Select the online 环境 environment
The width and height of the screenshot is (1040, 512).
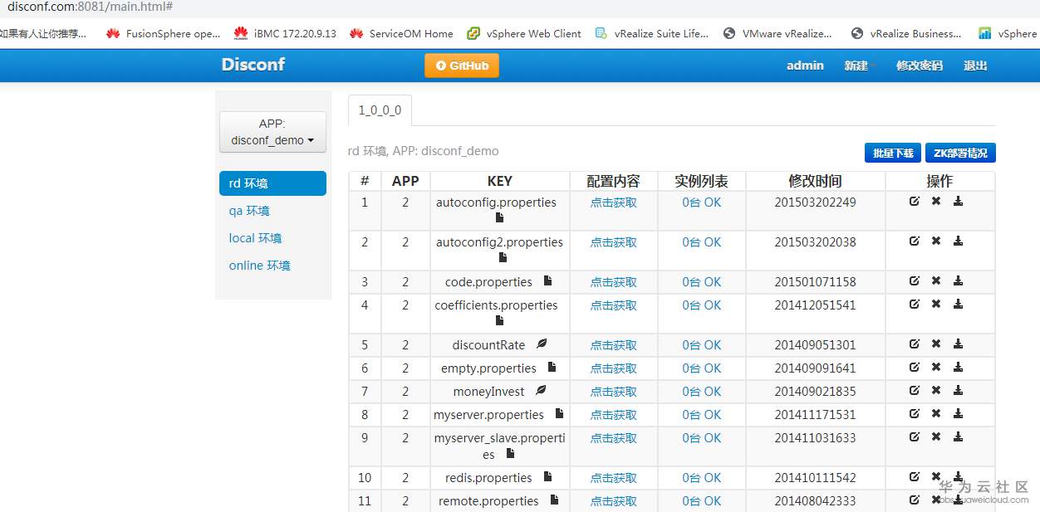[x=260, y=266]
